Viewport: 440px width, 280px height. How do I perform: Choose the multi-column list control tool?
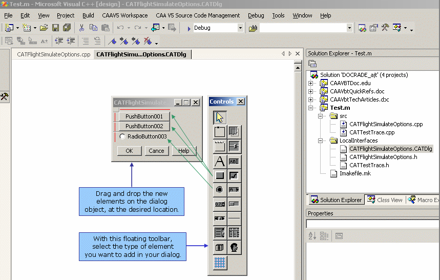[x=234, y=233]
